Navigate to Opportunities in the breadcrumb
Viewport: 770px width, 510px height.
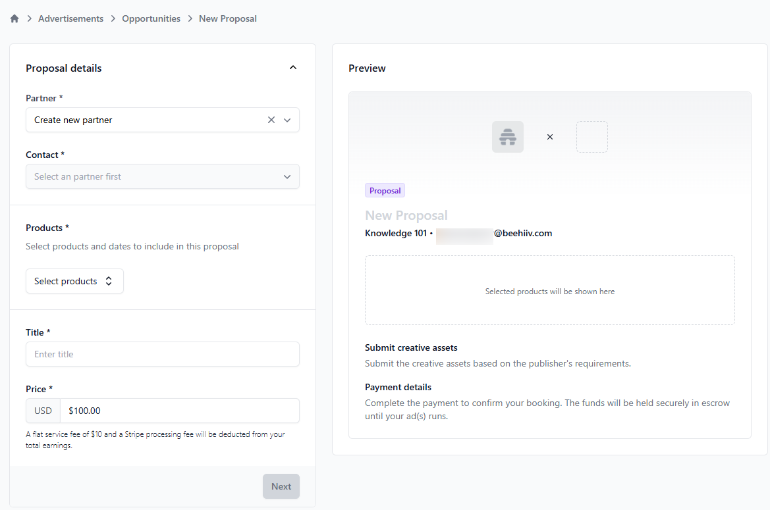point(151,19)
